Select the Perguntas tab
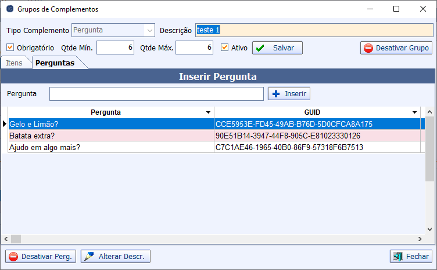Viewport: 437px width, 270px height. click(54, 63)
